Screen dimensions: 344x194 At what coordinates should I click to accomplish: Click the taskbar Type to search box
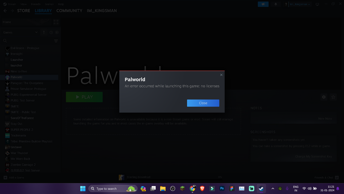click(x=113, y=188)
